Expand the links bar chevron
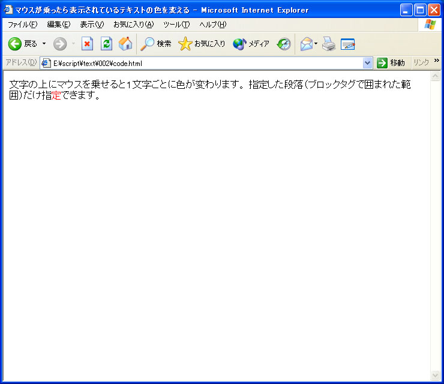The width and height of the screenshot is (444, 384). point(436,61)
